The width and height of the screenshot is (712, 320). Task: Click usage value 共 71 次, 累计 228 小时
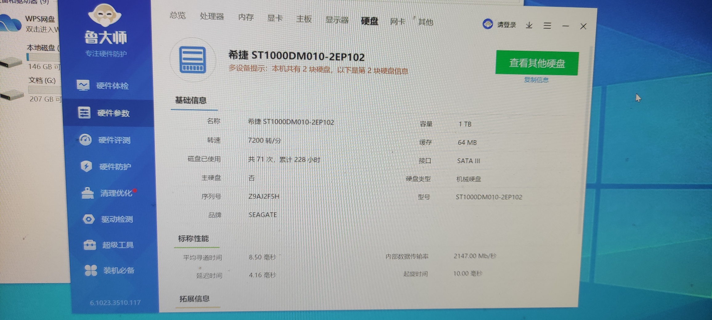pyautogui.click(x=284, y=160)
